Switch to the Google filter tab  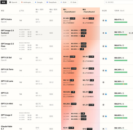pos(39,2)
